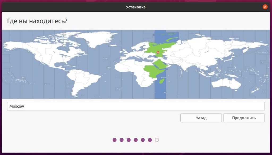Viewport: 272px width, 155px height.
Task: Select Australia on the timezone map
Action: coord(226,82)
